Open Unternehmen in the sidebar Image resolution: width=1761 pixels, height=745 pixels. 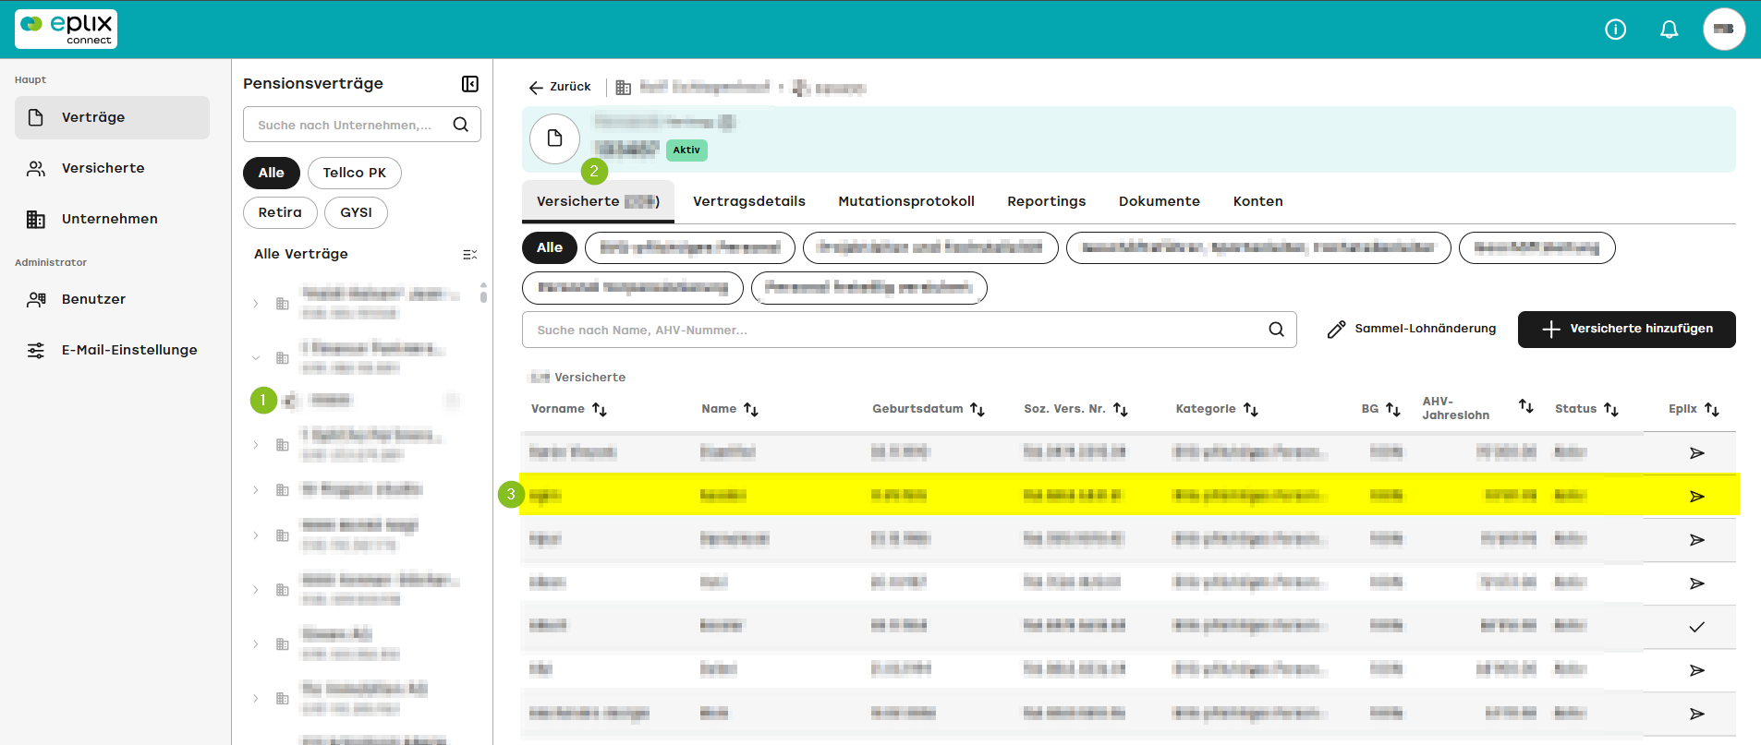point(112,219)
